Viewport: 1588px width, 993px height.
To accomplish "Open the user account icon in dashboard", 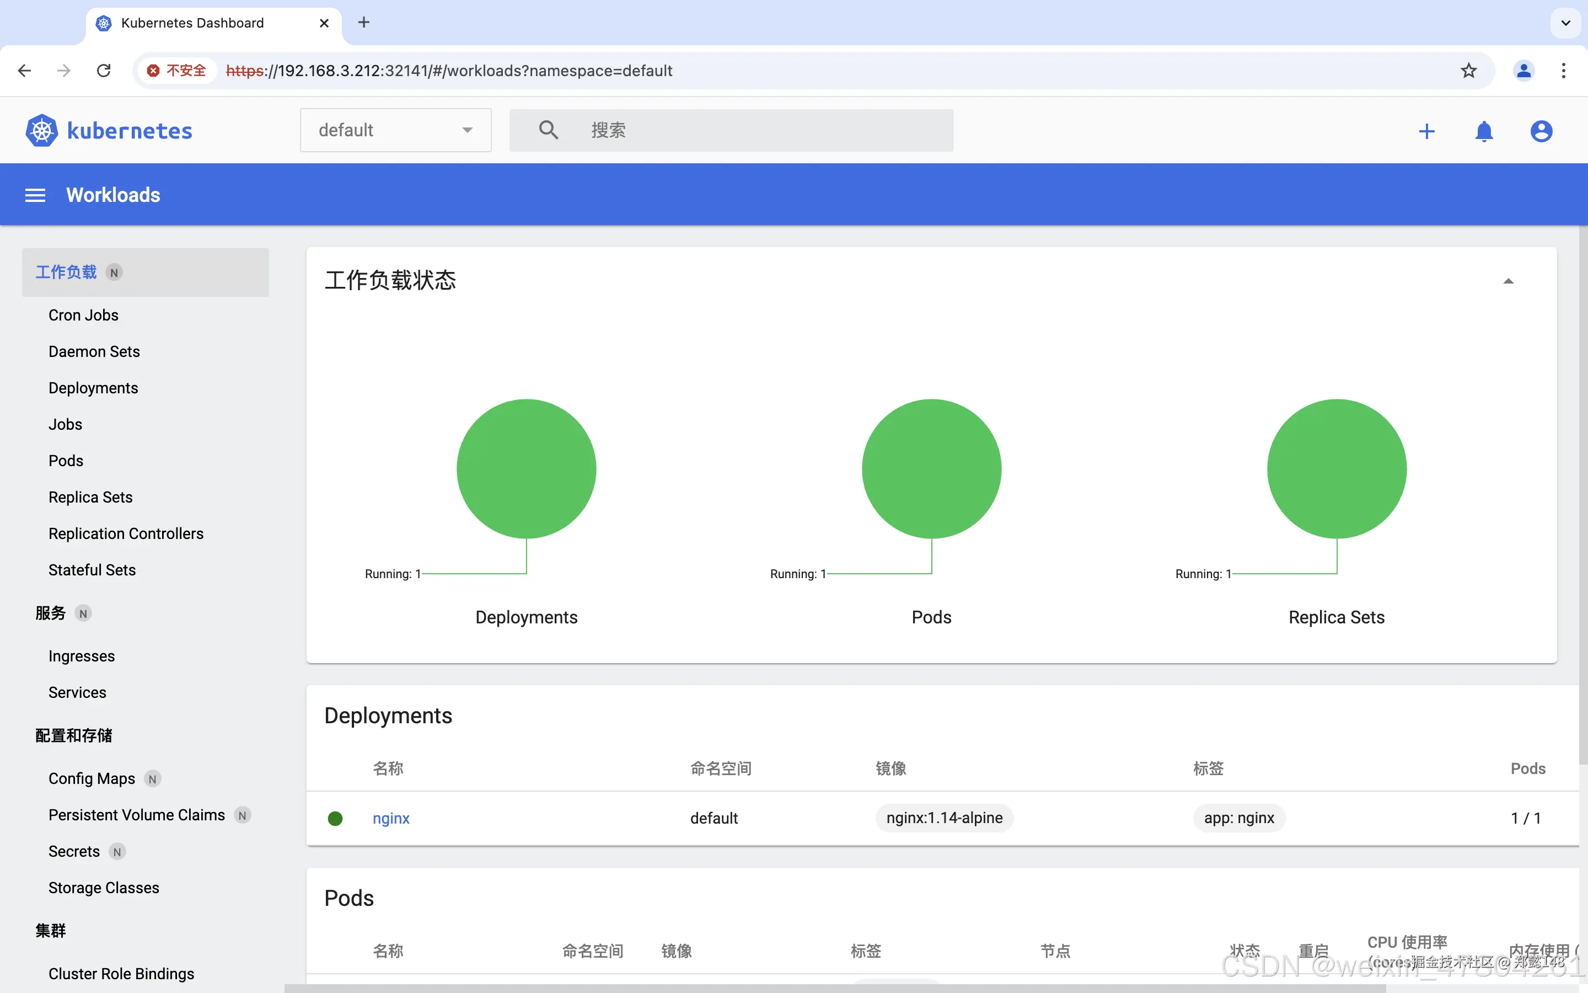I will [x=1541, y=131].
